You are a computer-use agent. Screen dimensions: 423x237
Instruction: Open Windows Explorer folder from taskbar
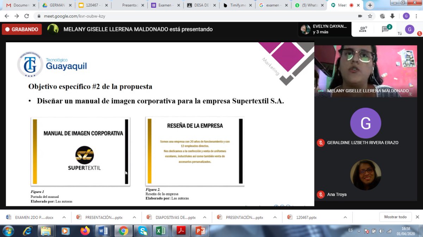click(46, 231)
